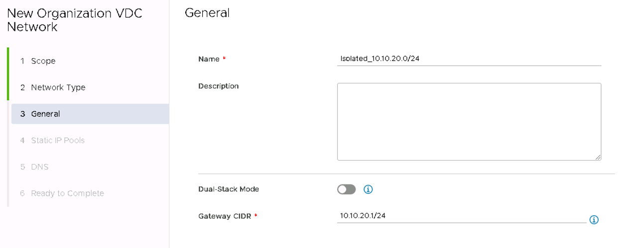Image resolution: width=632 pixels, height=248 pixels.
Task: Click the General page heading
Action: (207, 13)
